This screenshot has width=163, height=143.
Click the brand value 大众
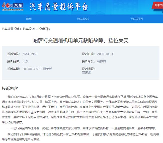pos(25,62)
